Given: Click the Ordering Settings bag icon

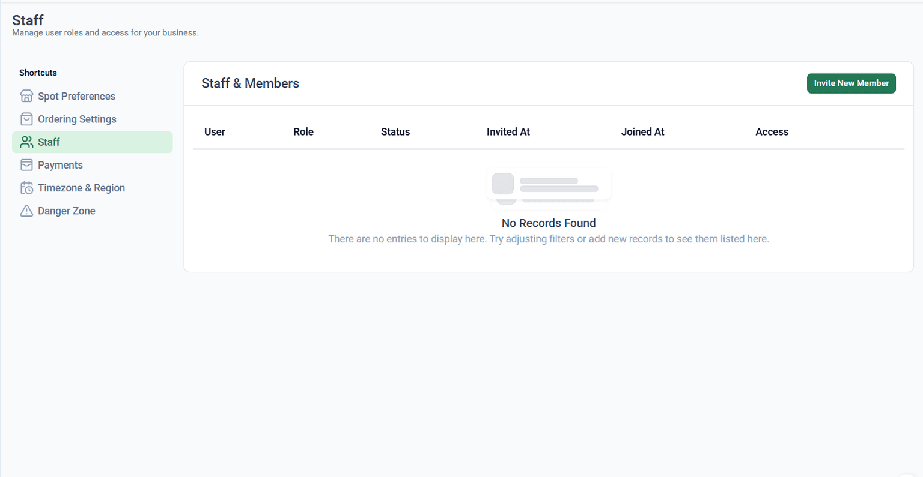Looking at the screenshot, I should click(x=26, y=119).
